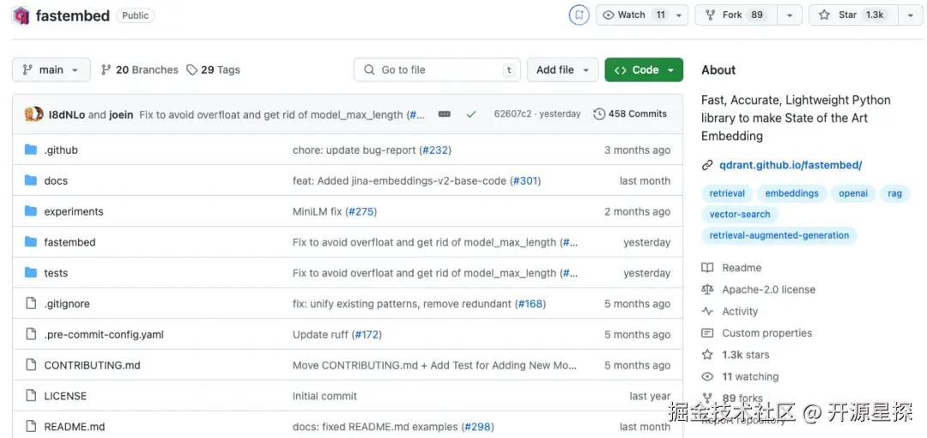Click the .github folder icon

[31, 149]
